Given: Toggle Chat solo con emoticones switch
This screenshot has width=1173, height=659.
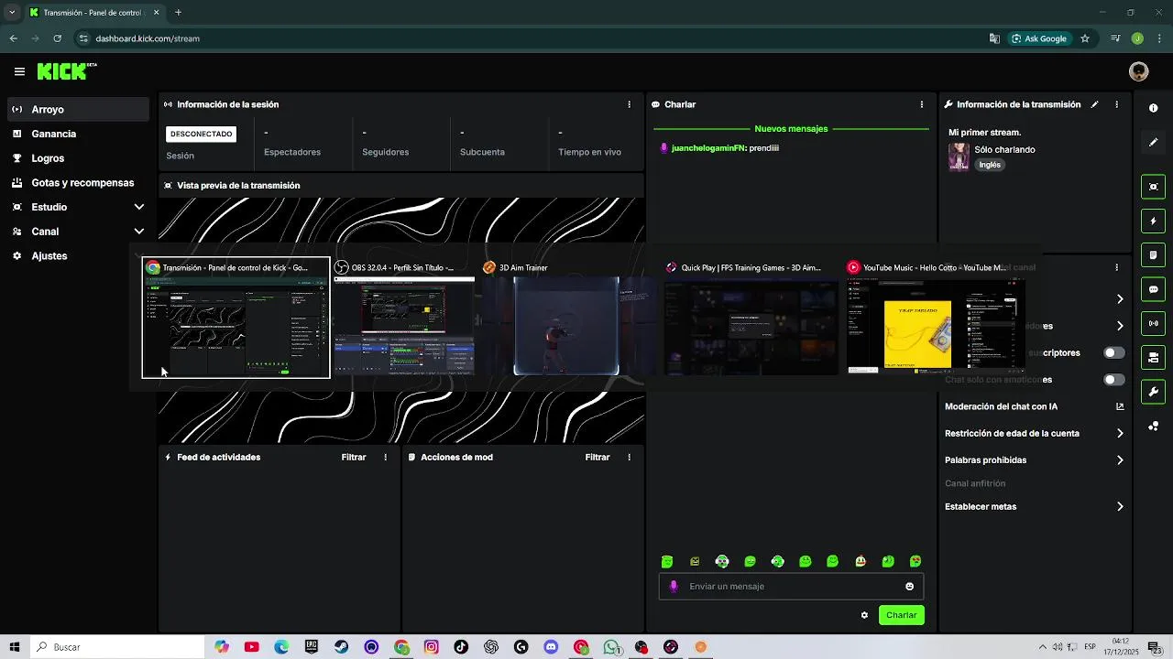Looking at the screenshot, I should [x=1114, y=380].
